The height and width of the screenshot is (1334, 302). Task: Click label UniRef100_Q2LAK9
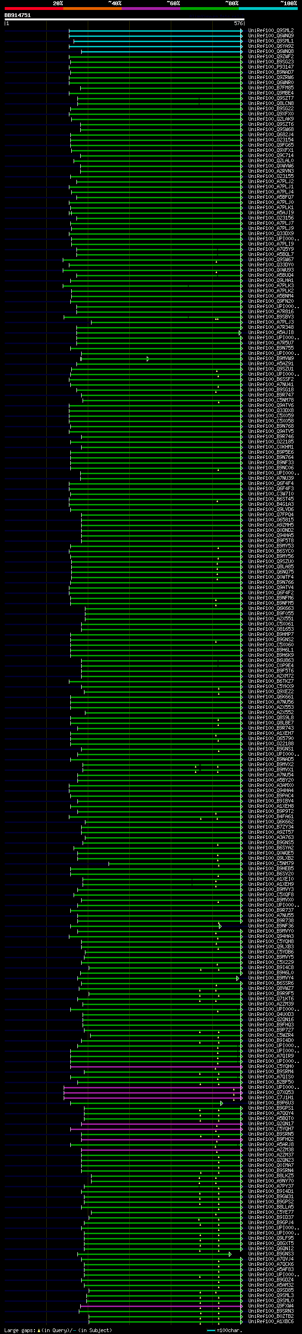pyautogui.click(x=271, y=119)
